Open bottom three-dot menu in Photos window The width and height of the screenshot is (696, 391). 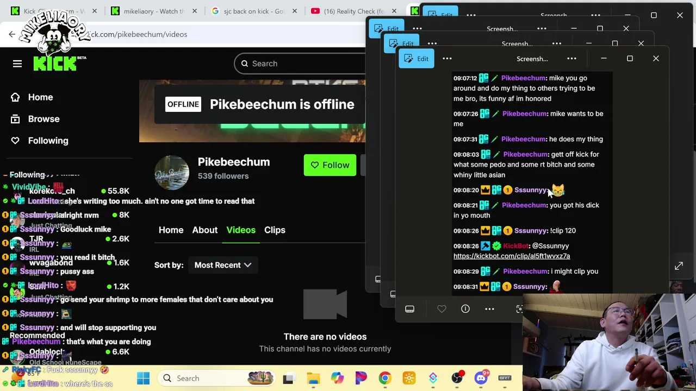489,309
